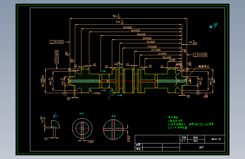Click the 58.6 overall length dimension

116,16
